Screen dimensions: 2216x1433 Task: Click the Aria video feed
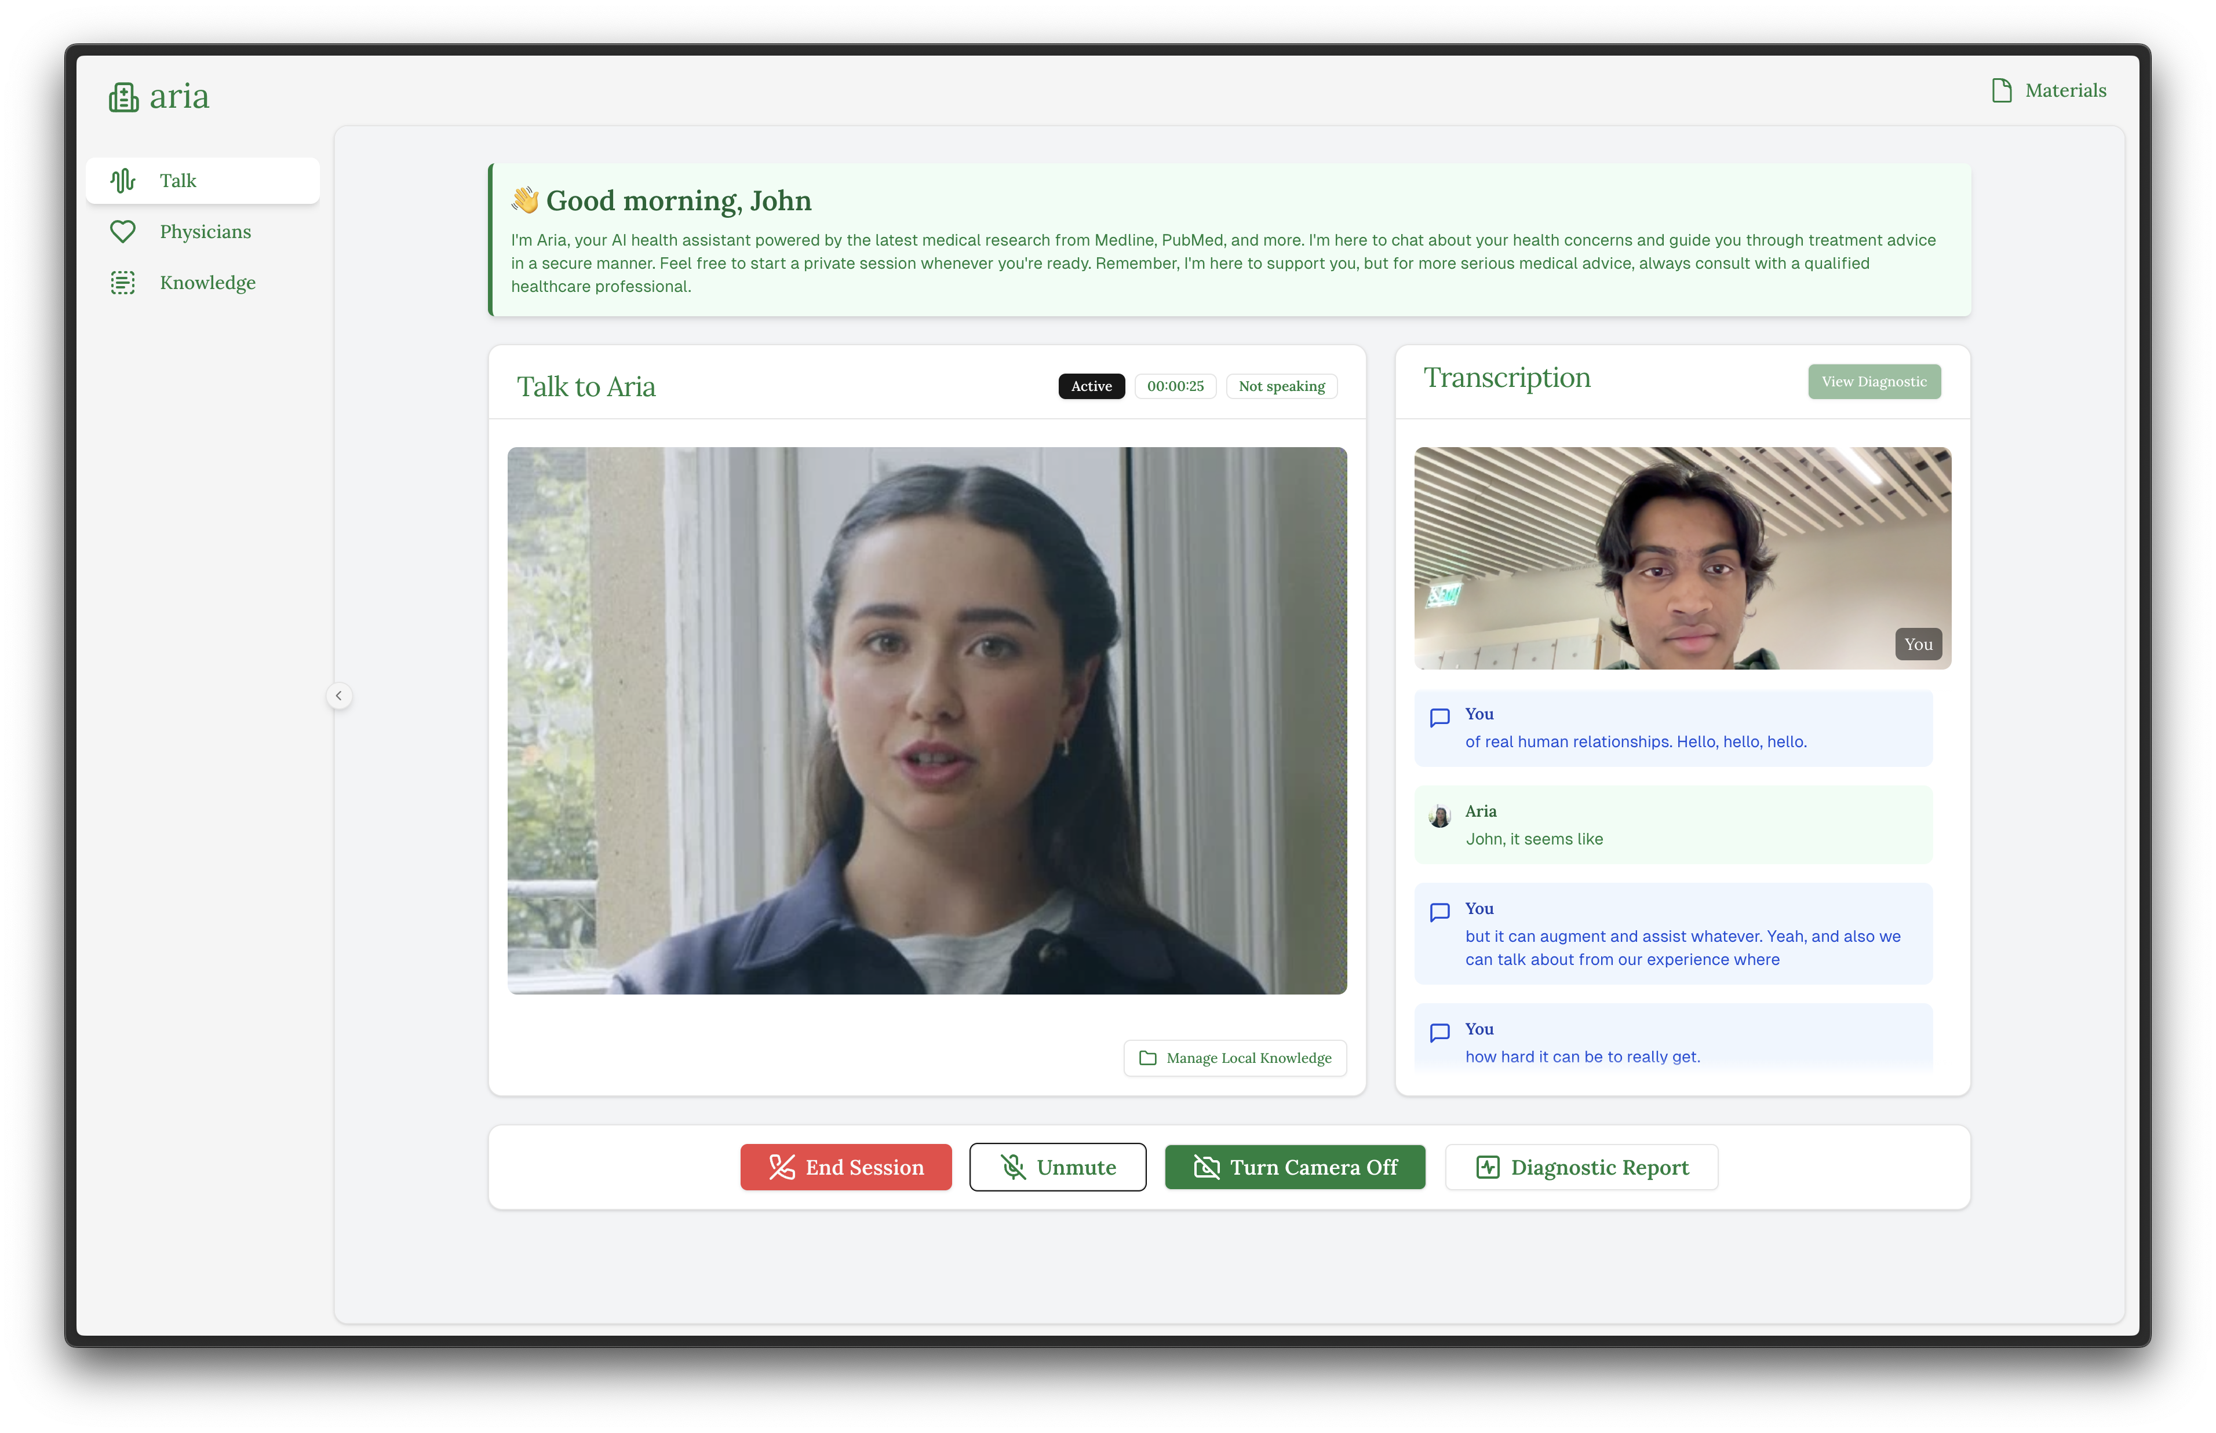[x=926, y=720]
